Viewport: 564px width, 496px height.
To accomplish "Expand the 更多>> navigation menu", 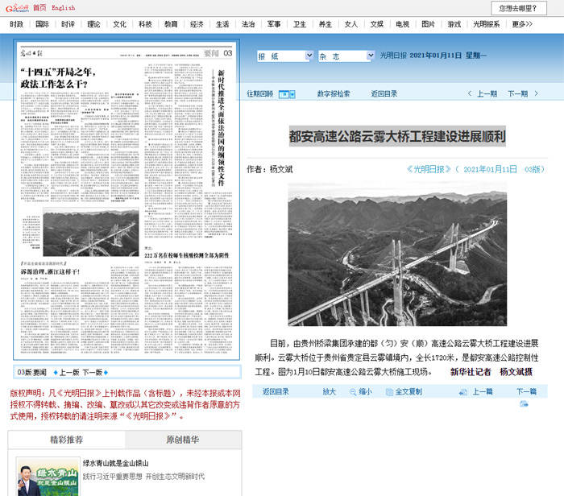I will coord(522,24).
